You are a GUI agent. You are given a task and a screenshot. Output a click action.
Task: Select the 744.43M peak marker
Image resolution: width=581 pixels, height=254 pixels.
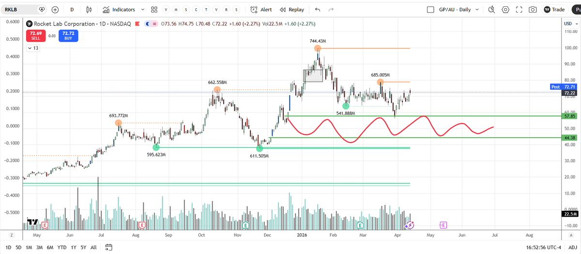click(318, 48)
